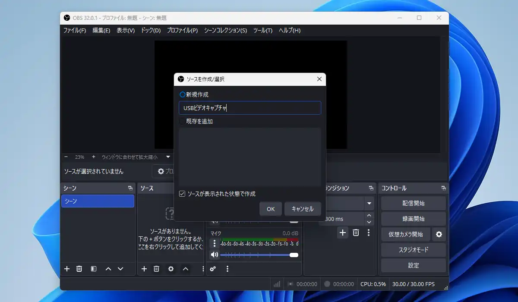
Task: Remove the transition using its trash icon
Action: (x=356, y=233)
